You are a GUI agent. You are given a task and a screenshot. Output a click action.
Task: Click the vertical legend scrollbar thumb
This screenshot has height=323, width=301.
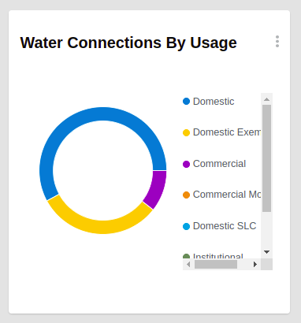[266, 158]
